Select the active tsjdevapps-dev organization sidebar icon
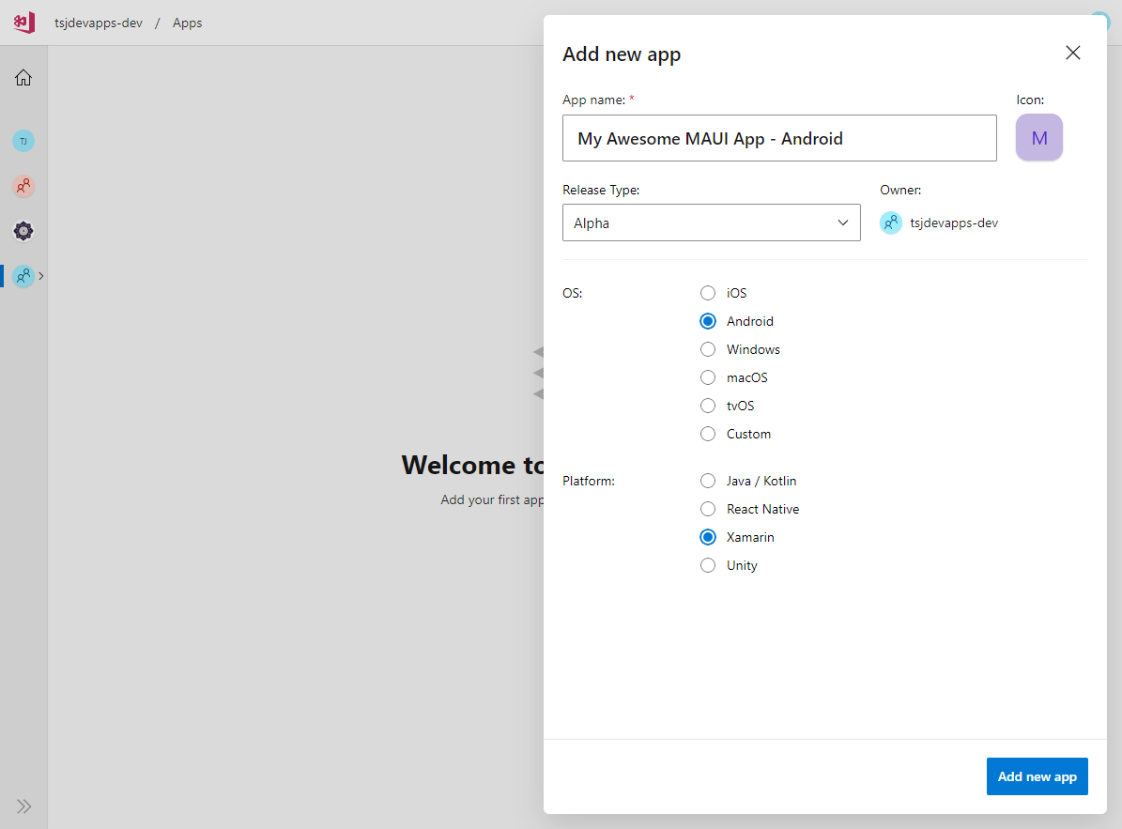The height and width of the screenshot is (829, 1122). coord(23,276)
